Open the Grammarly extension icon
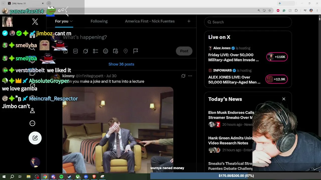Image resolution: width=321 pixels, height=180 pixels. pyautogui.click(x=284, y=10)
